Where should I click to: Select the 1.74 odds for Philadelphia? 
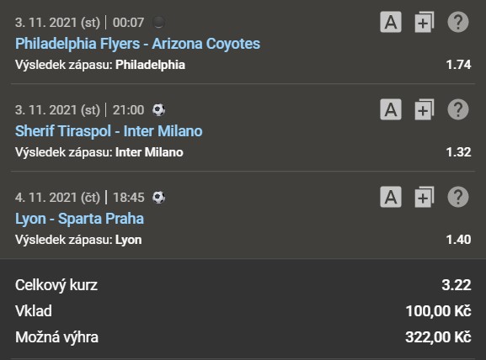pyautogui.click(x=458, y=65)
